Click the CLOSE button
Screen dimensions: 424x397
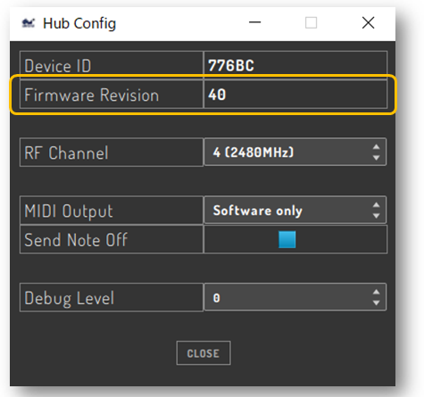(x=204, y=353)
